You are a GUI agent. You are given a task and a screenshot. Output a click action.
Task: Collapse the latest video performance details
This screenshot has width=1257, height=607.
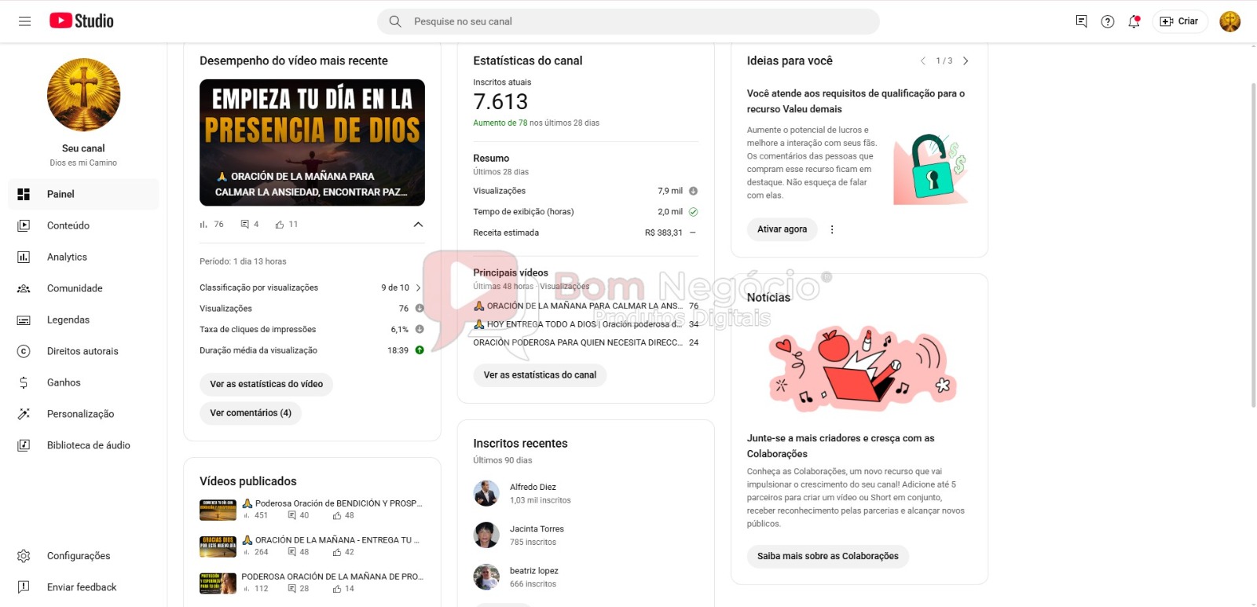tap(418, 225)
